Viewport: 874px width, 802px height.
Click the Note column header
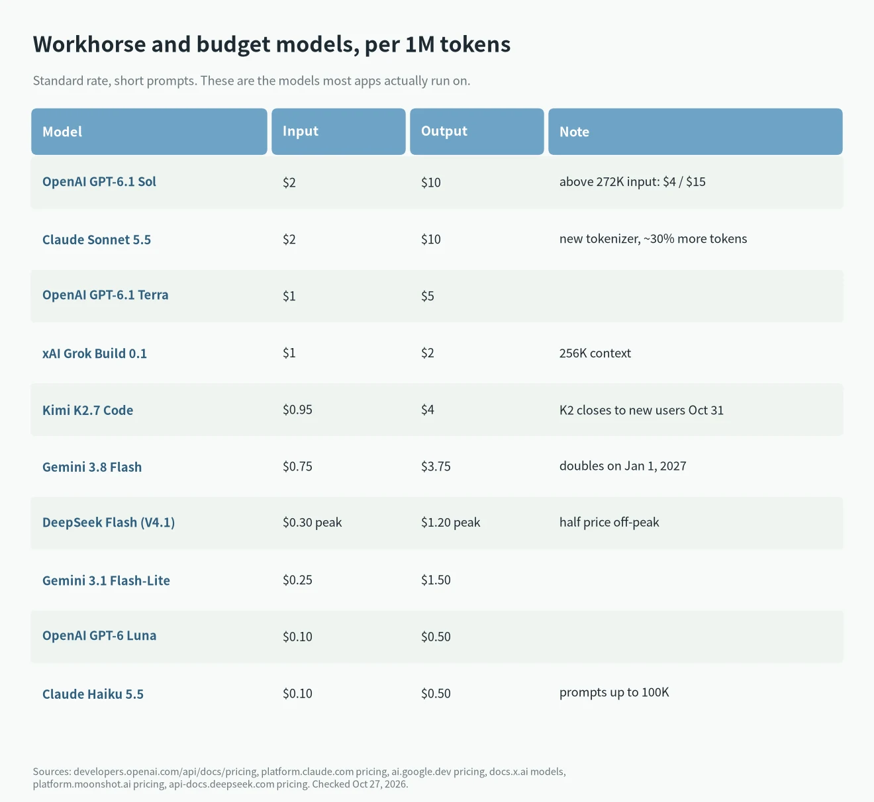point(695,132)
